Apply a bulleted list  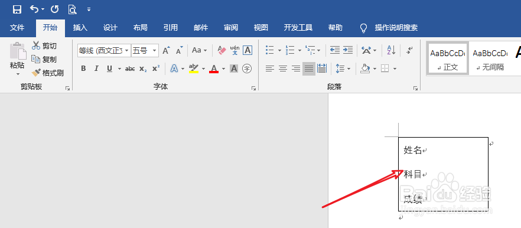(x=270, y=51)
